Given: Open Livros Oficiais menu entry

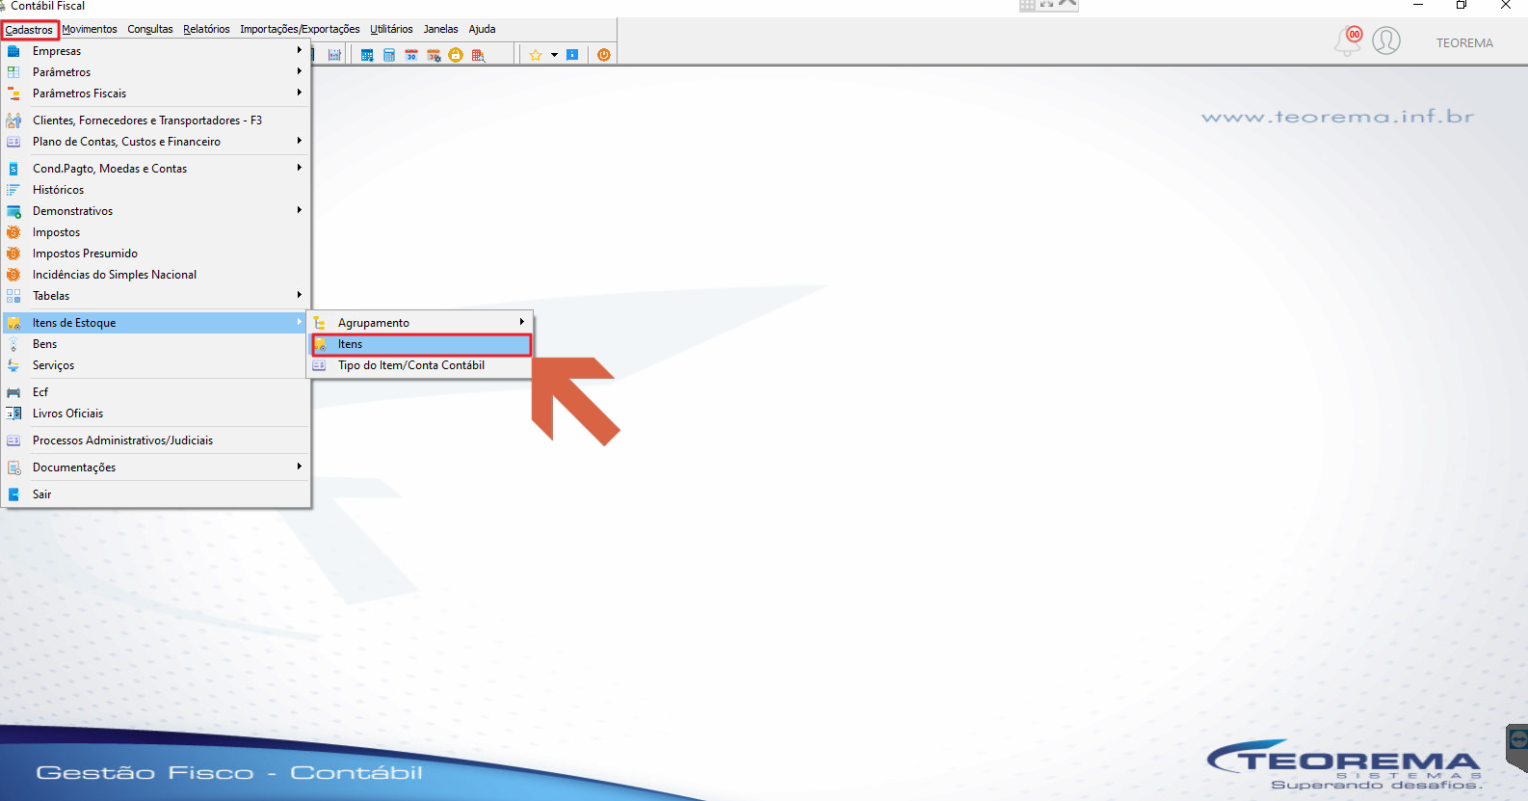Looking at the screenshot, I should tap(155, 414).
